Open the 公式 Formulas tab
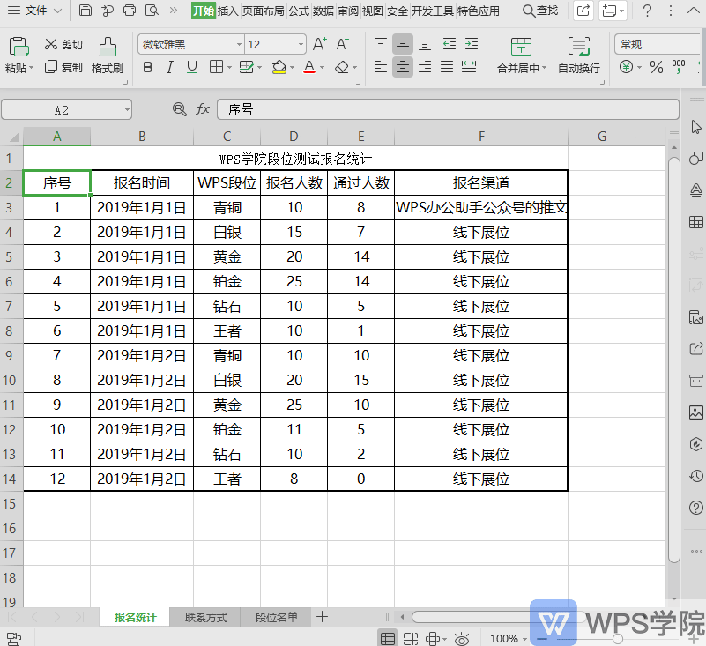706x646 pixels. point(299,11)
